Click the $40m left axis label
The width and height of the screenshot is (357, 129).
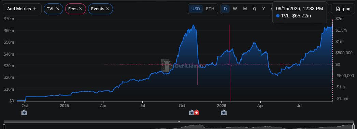coord(9,54)
